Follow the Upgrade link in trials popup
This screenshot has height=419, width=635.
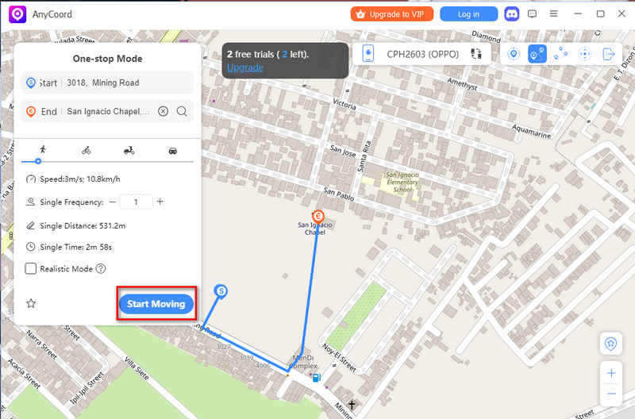(245, 67)
